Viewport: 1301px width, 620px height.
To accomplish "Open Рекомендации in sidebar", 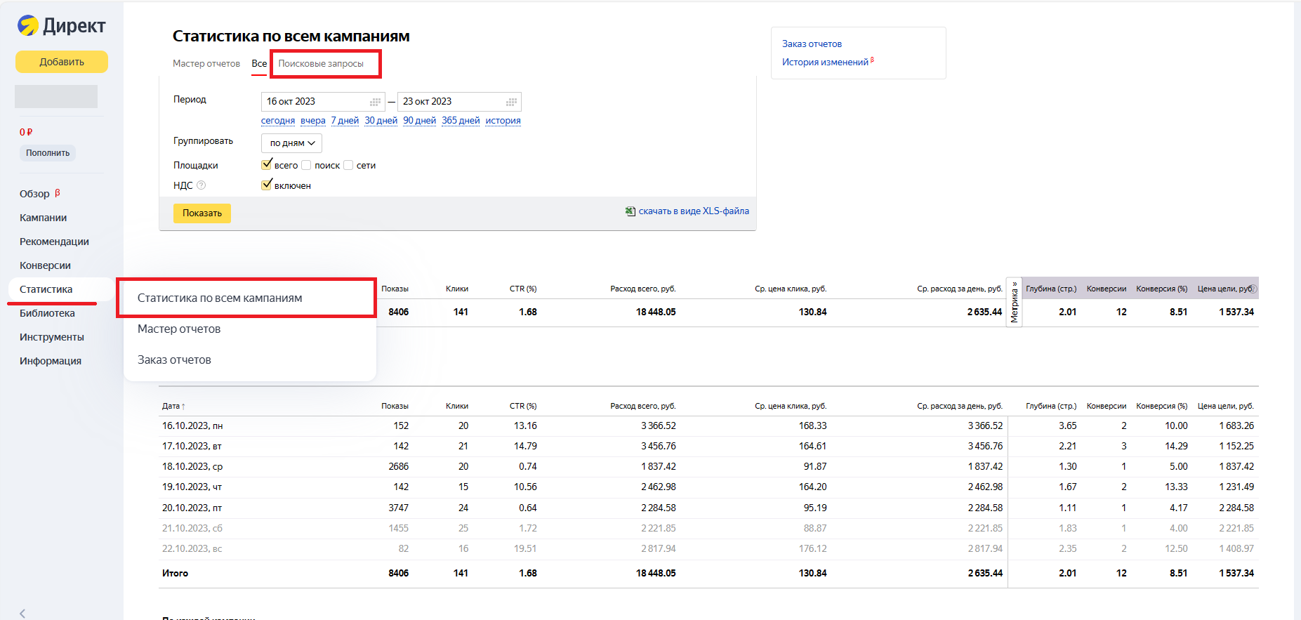I will 54,242.
